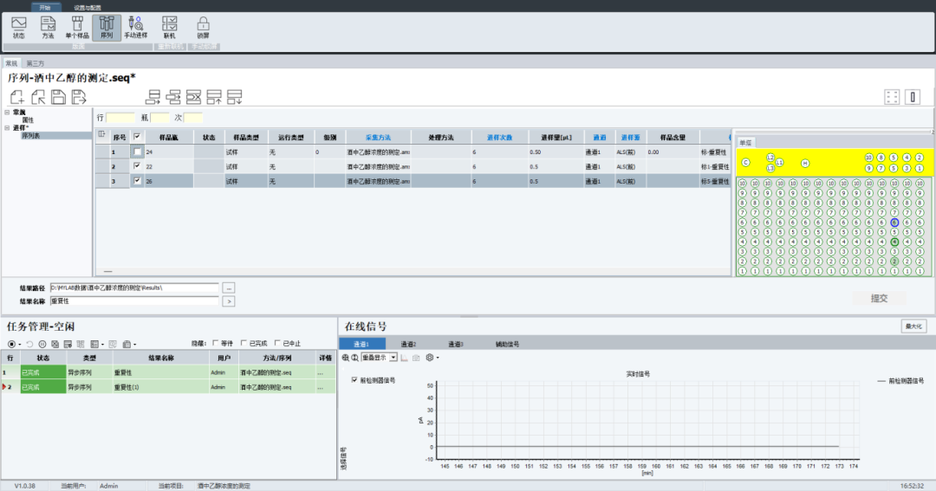The image size is (936, 491).
Task: Select the 序列 sequence ribbon icon
Action: coord(107,28)
